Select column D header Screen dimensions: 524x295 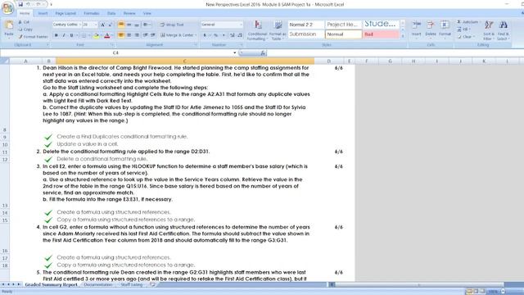click(x=329, y=61)
